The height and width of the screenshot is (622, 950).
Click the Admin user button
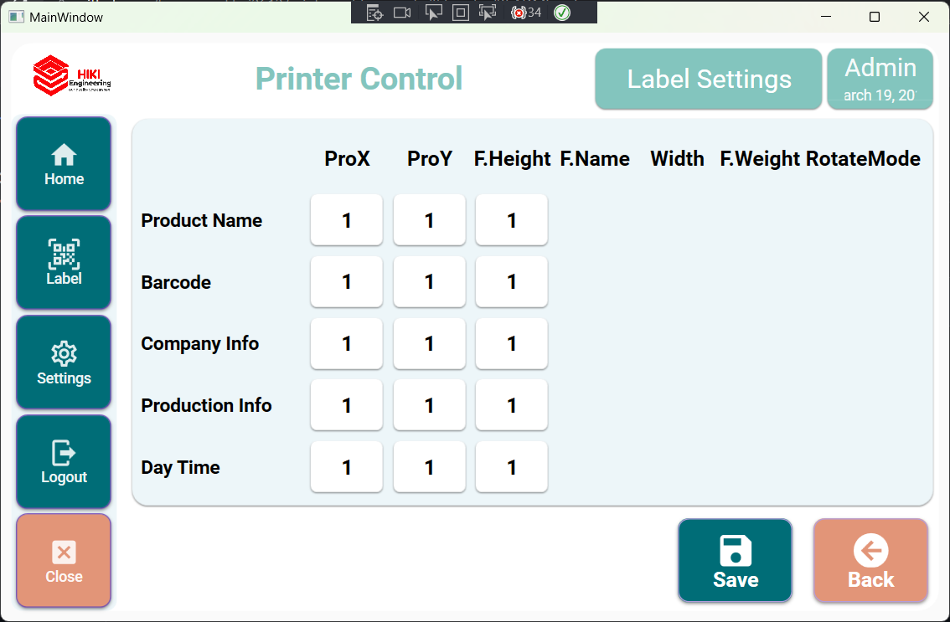[880, 79]
